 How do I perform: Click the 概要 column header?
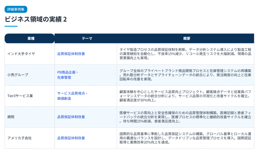click(185, 38)
